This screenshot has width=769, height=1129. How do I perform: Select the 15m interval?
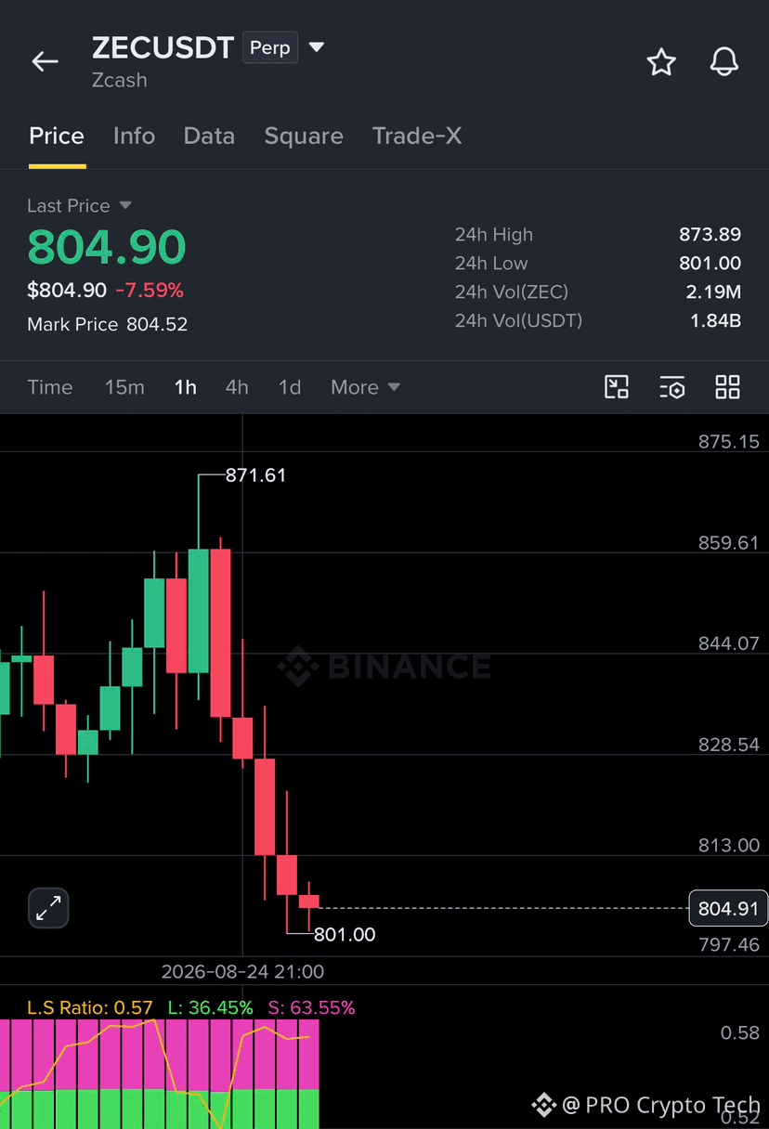[x=124, y=387]
